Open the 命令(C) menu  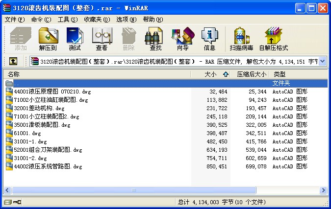coord(41,20)
